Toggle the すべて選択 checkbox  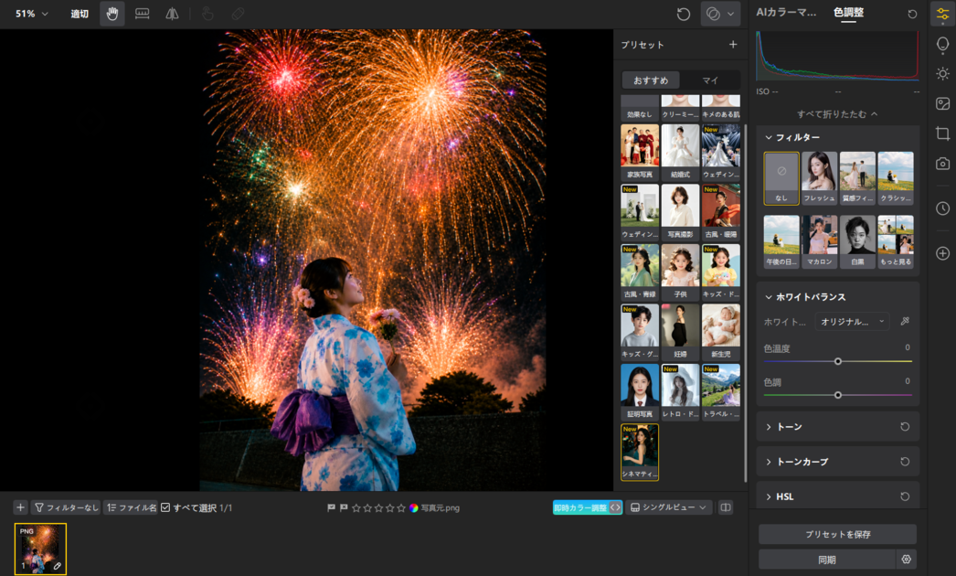coord(165,507)
